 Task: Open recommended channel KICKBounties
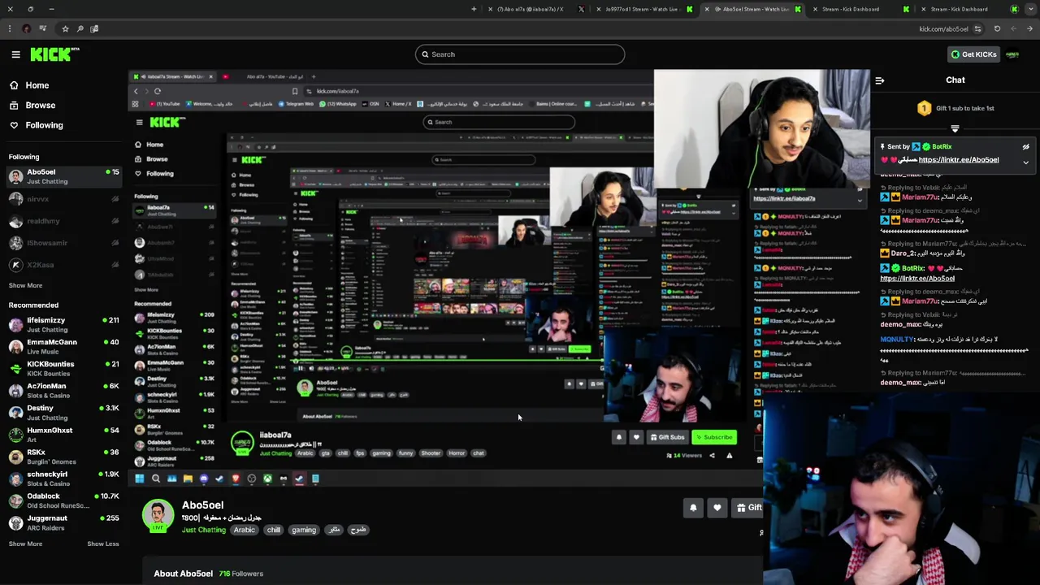pyautogui.click(x=63, y=368)
